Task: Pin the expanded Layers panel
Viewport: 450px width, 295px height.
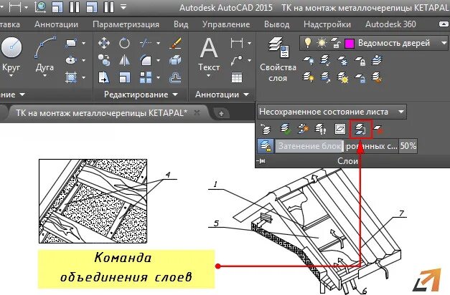Action: (261, 161)
